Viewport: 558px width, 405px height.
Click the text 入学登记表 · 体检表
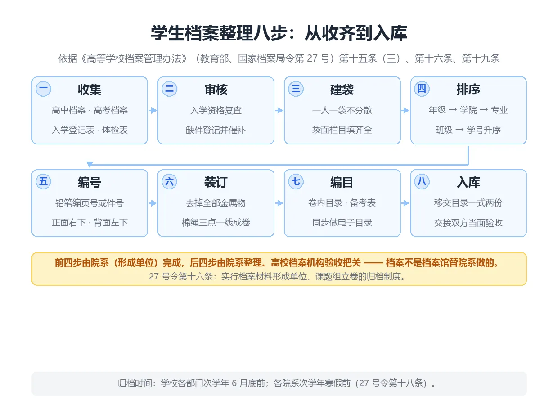90,130
